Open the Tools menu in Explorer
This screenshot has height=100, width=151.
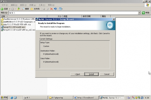point(42,5)
